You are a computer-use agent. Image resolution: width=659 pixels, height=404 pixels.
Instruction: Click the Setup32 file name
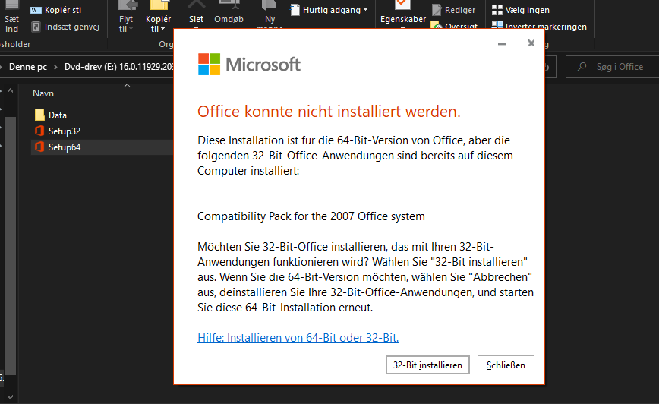point(65,131)
